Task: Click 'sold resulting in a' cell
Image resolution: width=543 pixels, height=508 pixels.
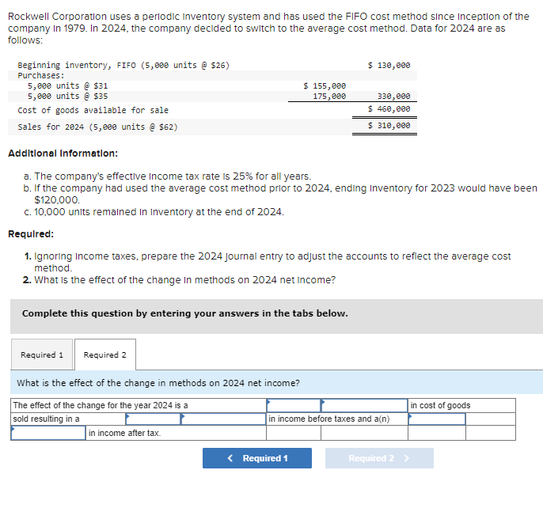Action: coord(68,419)
